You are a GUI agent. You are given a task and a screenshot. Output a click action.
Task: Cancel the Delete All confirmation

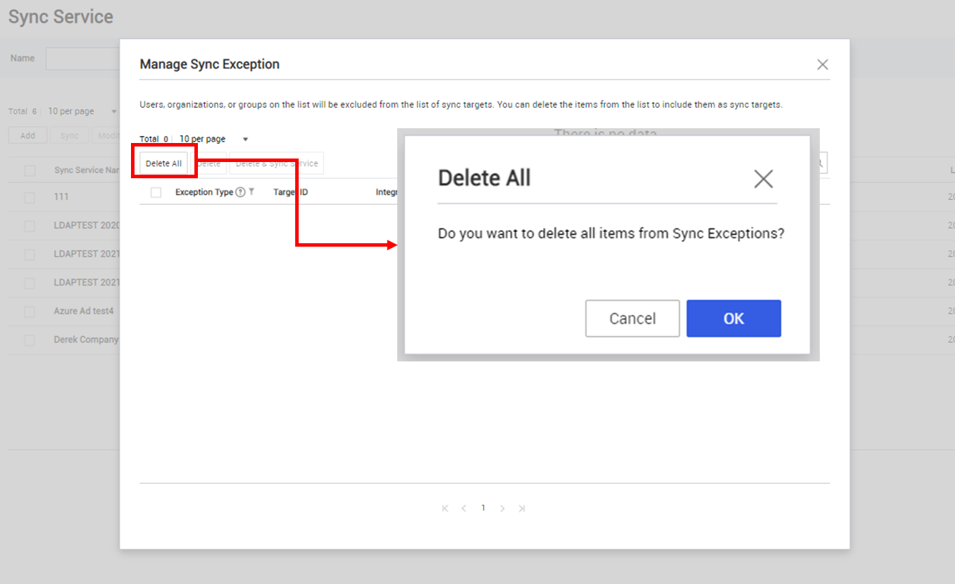pyautogui.click(x=632, y=318)
